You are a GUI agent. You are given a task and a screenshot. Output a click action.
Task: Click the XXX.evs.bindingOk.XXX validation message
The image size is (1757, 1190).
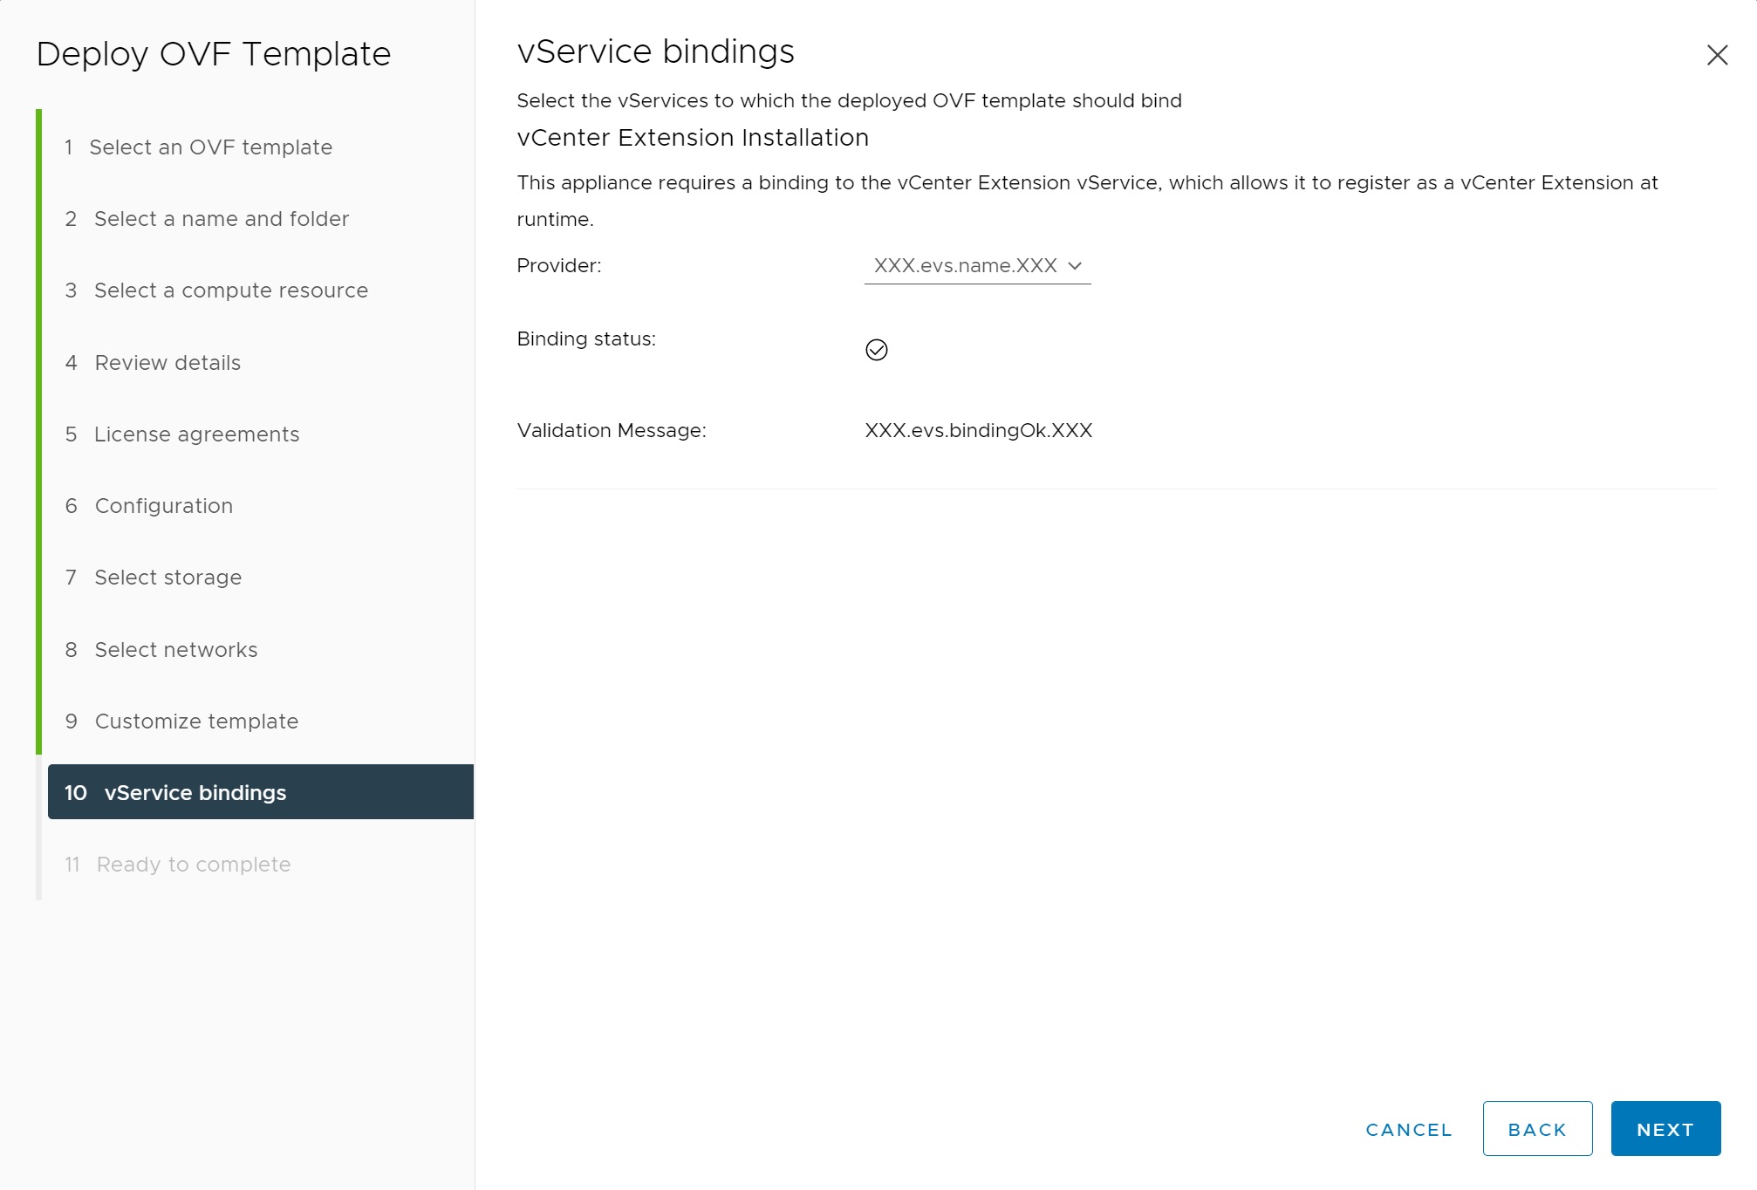tap(978, 431)
